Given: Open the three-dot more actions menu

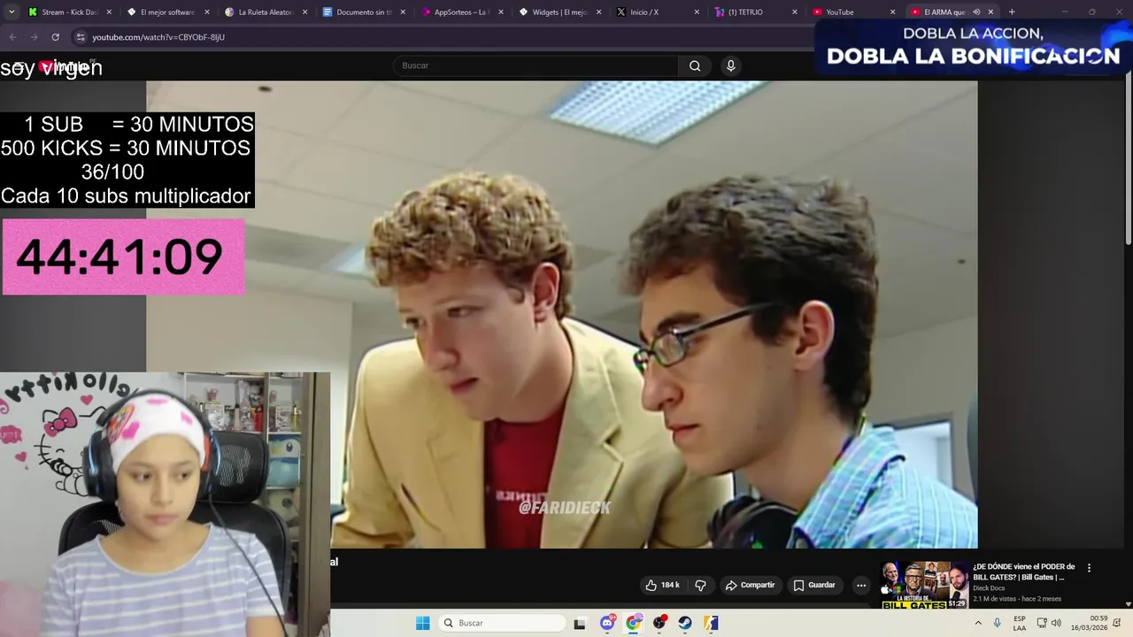Looking at the screenshot, I should click(861, 585).
